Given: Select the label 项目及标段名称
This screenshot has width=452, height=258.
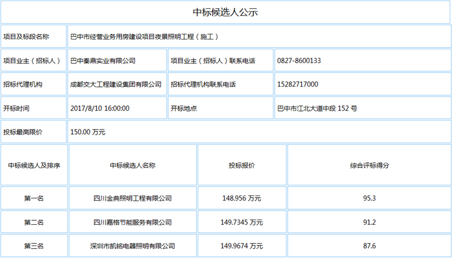Looking at the screenshot, I should click(x=26, y=37).
